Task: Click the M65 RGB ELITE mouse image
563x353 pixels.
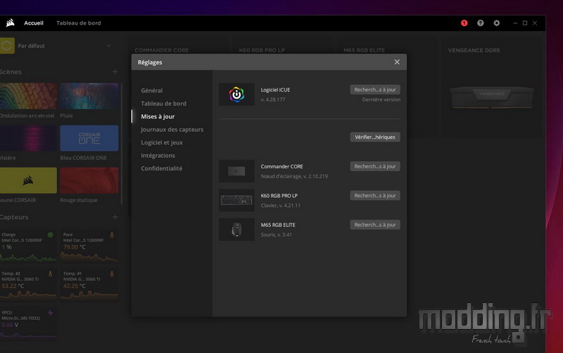Action: [x=236, y=229]
